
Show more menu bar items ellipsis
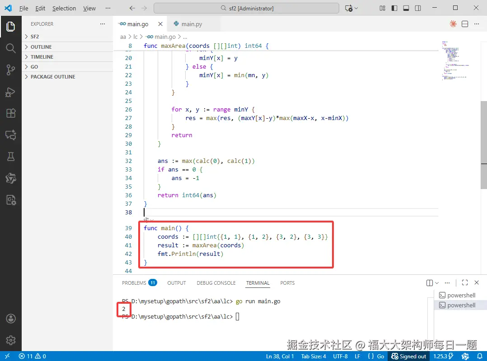click(108, 8)
